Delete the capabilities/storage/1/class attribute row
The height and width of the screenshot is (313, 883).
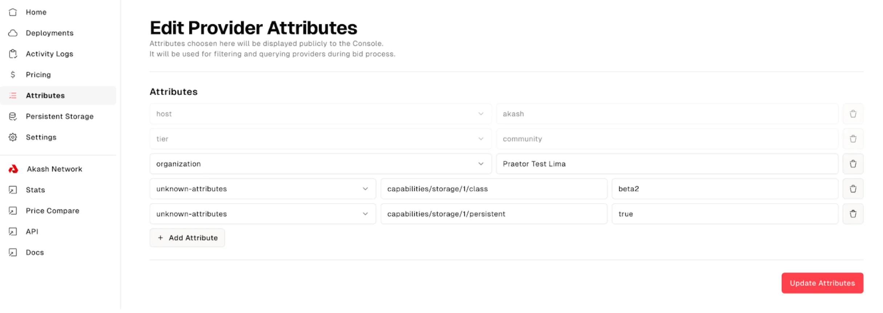[853, 189]
